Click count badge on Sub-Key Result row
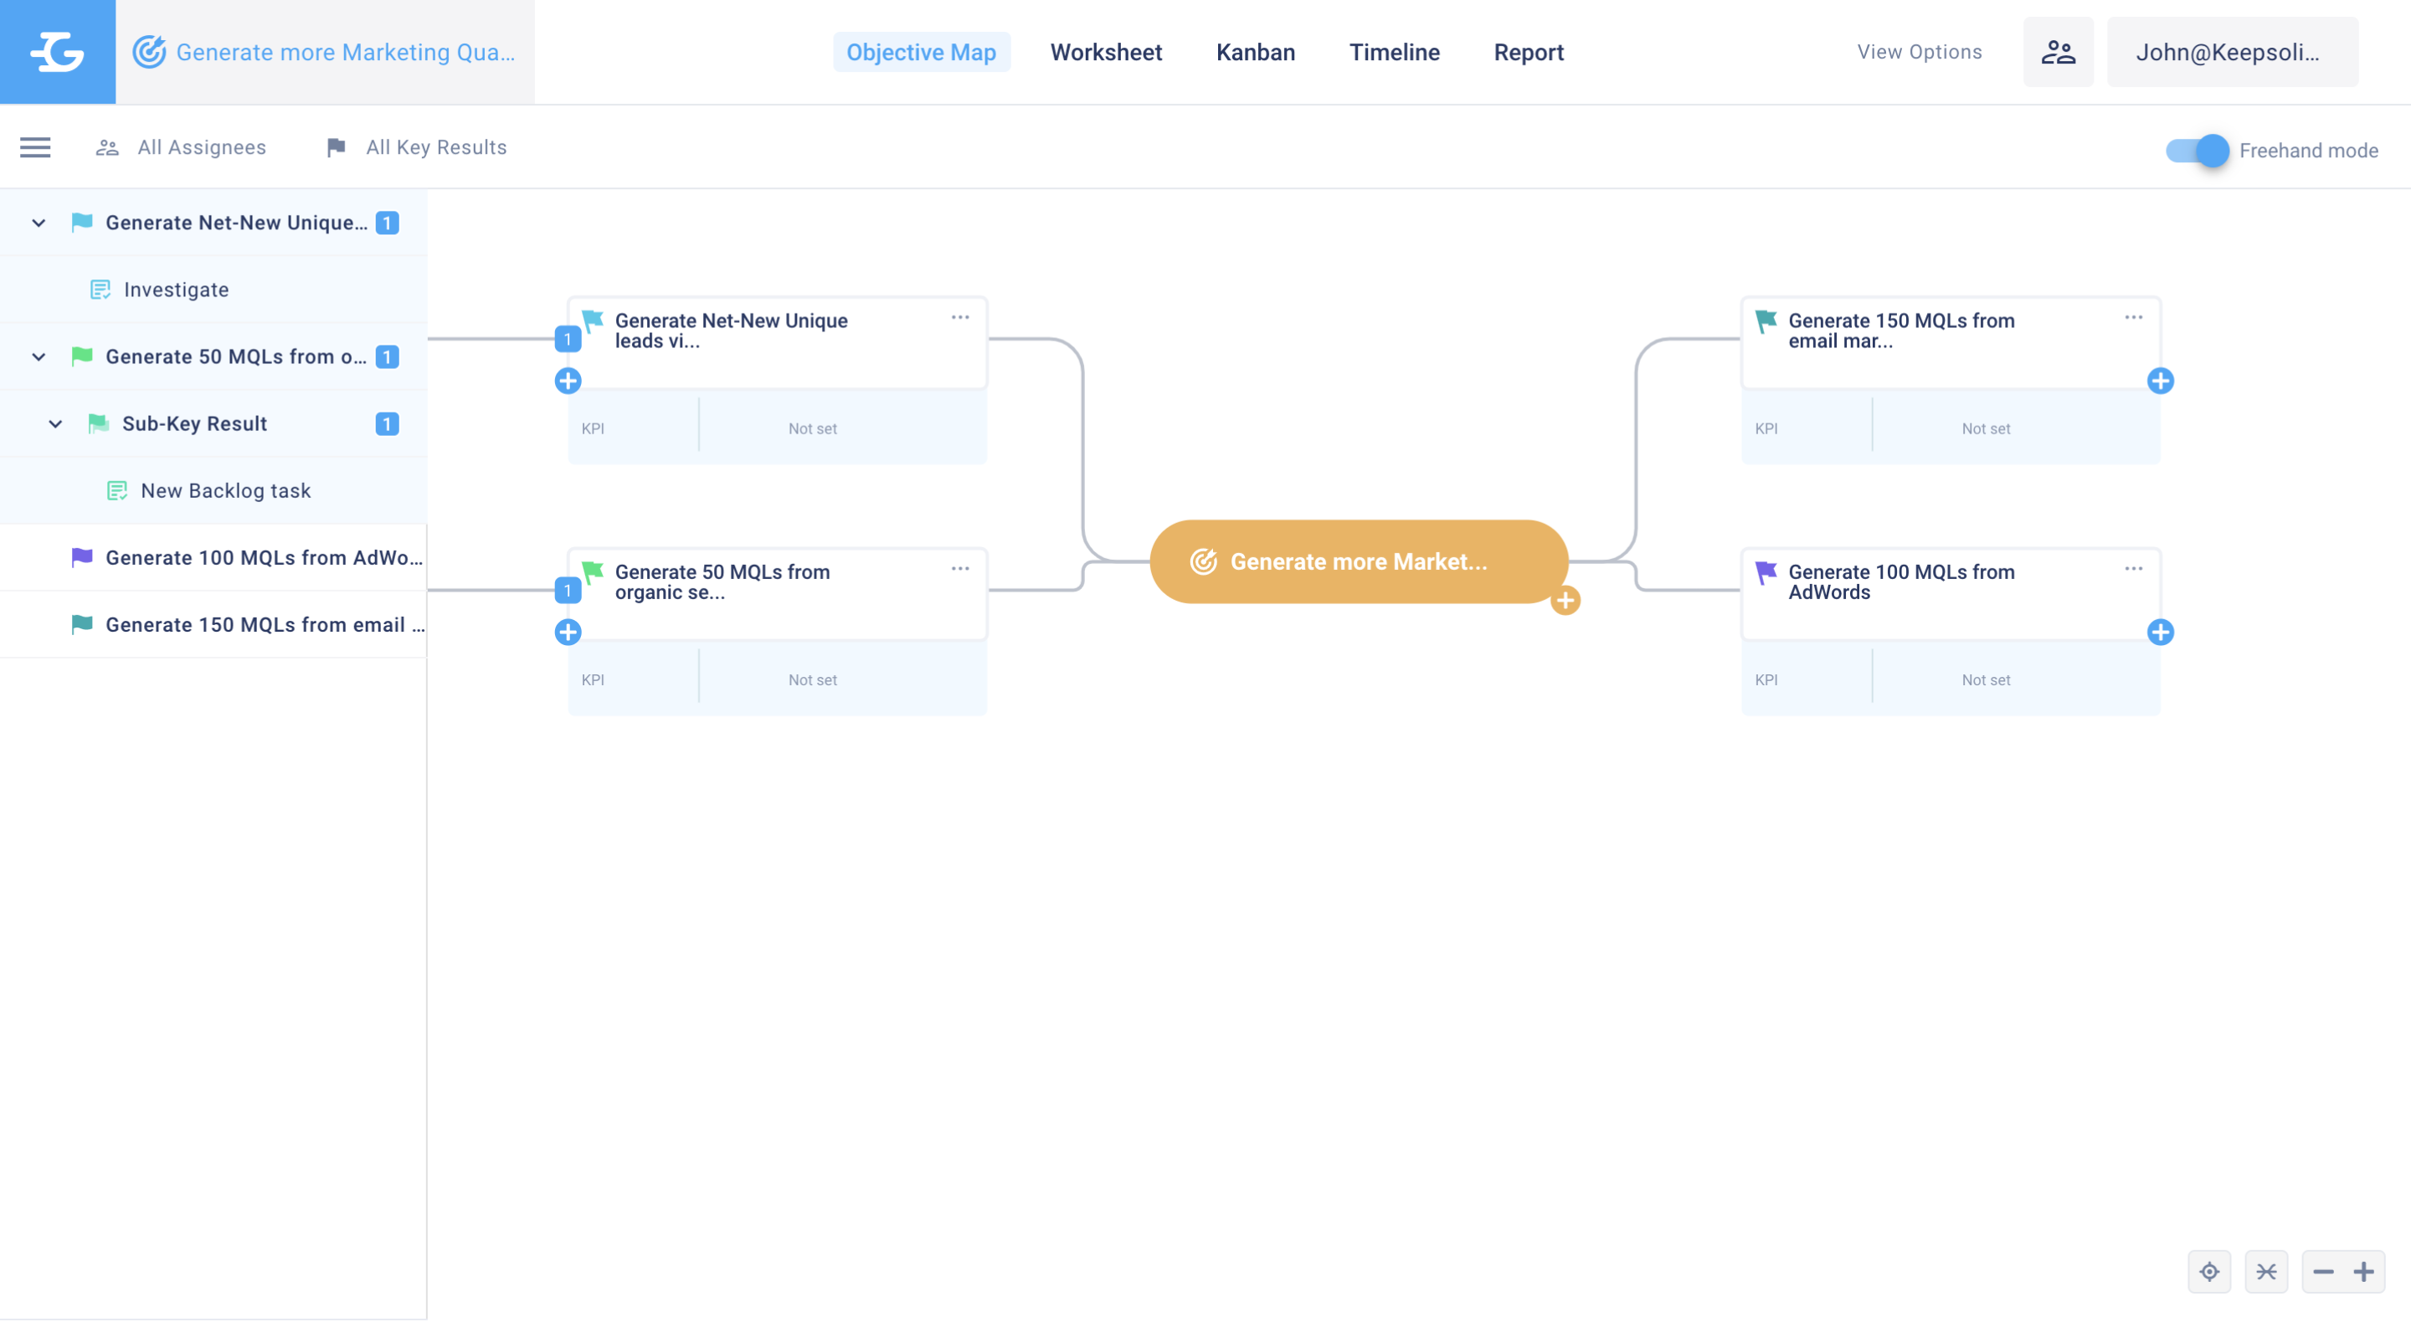Viewport: 2411px width, 1322px height. pos(387,424)
